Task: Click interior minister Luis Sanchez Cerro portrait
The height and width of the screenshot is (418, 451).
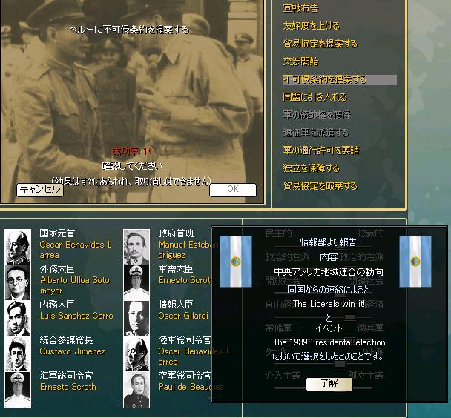Action: (x=18, y=318)
